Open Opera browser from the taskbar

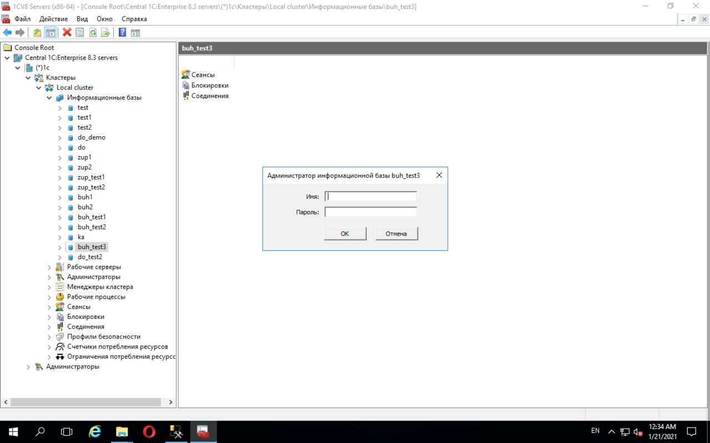pyautogui.click(x=149, y=432)
